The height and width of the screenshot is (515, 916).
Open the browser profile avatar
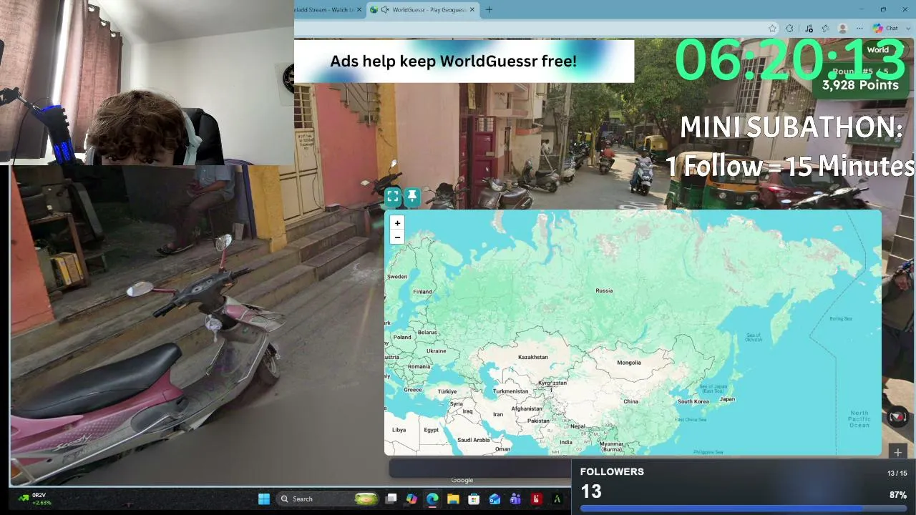(x=842, y=29)
